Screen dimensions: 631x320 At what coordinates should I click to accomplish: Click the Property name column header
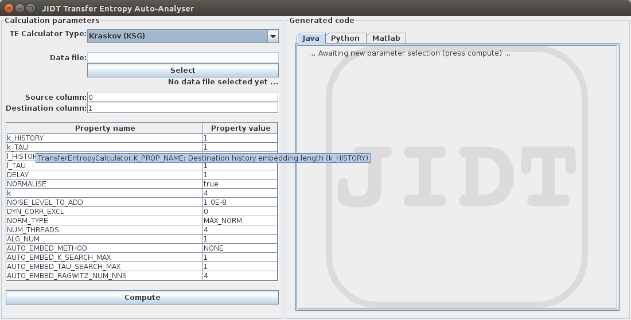point(104,128)
